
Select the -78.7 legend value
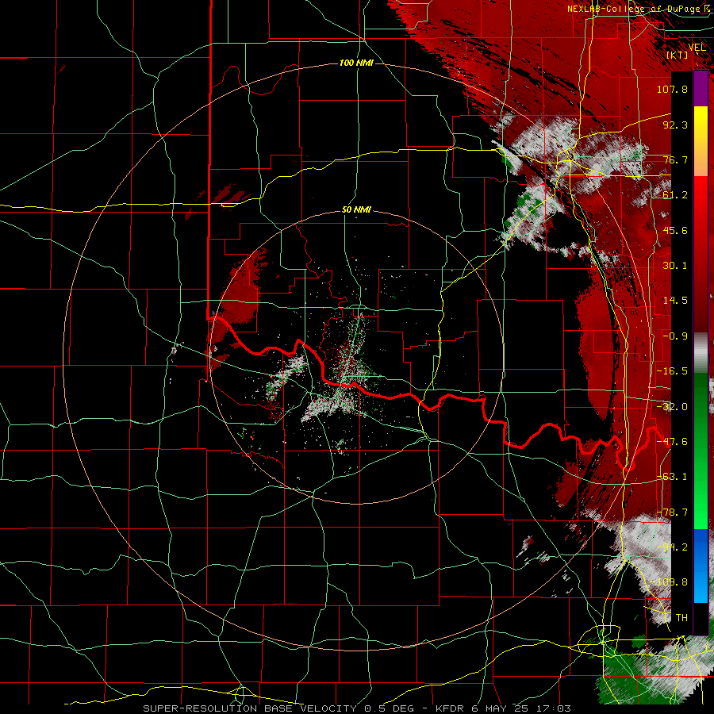pyautogui.click(x=672, y=512)
